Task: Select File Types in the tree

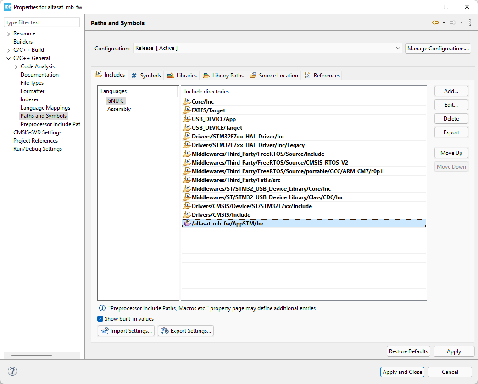Action: (32, 83)
